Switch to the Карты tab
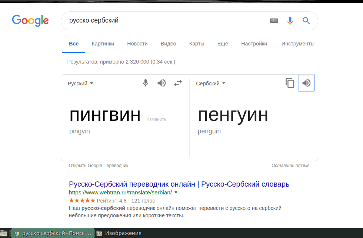363x238 pixels. coord(197,44)
